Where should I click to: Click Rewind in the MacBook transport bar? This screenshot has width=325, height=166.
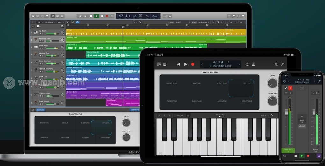point(80,16)
